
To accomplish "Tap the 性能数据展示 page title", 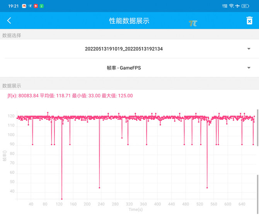I will click(x=129, y=21).
